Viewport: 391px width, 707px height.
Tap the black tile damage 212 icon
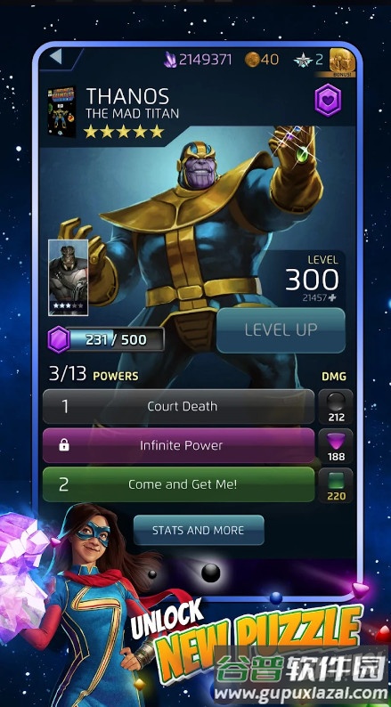click(x=336, y=407)
